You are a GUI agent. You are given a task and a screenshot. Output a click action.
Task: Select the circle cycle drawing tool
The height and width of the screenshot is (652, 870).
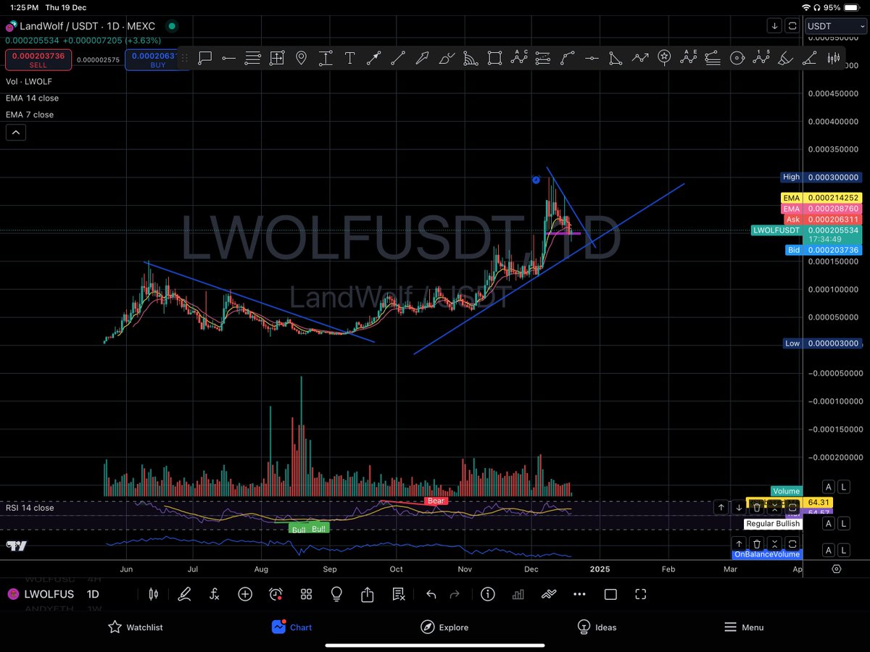pos(737,58)
